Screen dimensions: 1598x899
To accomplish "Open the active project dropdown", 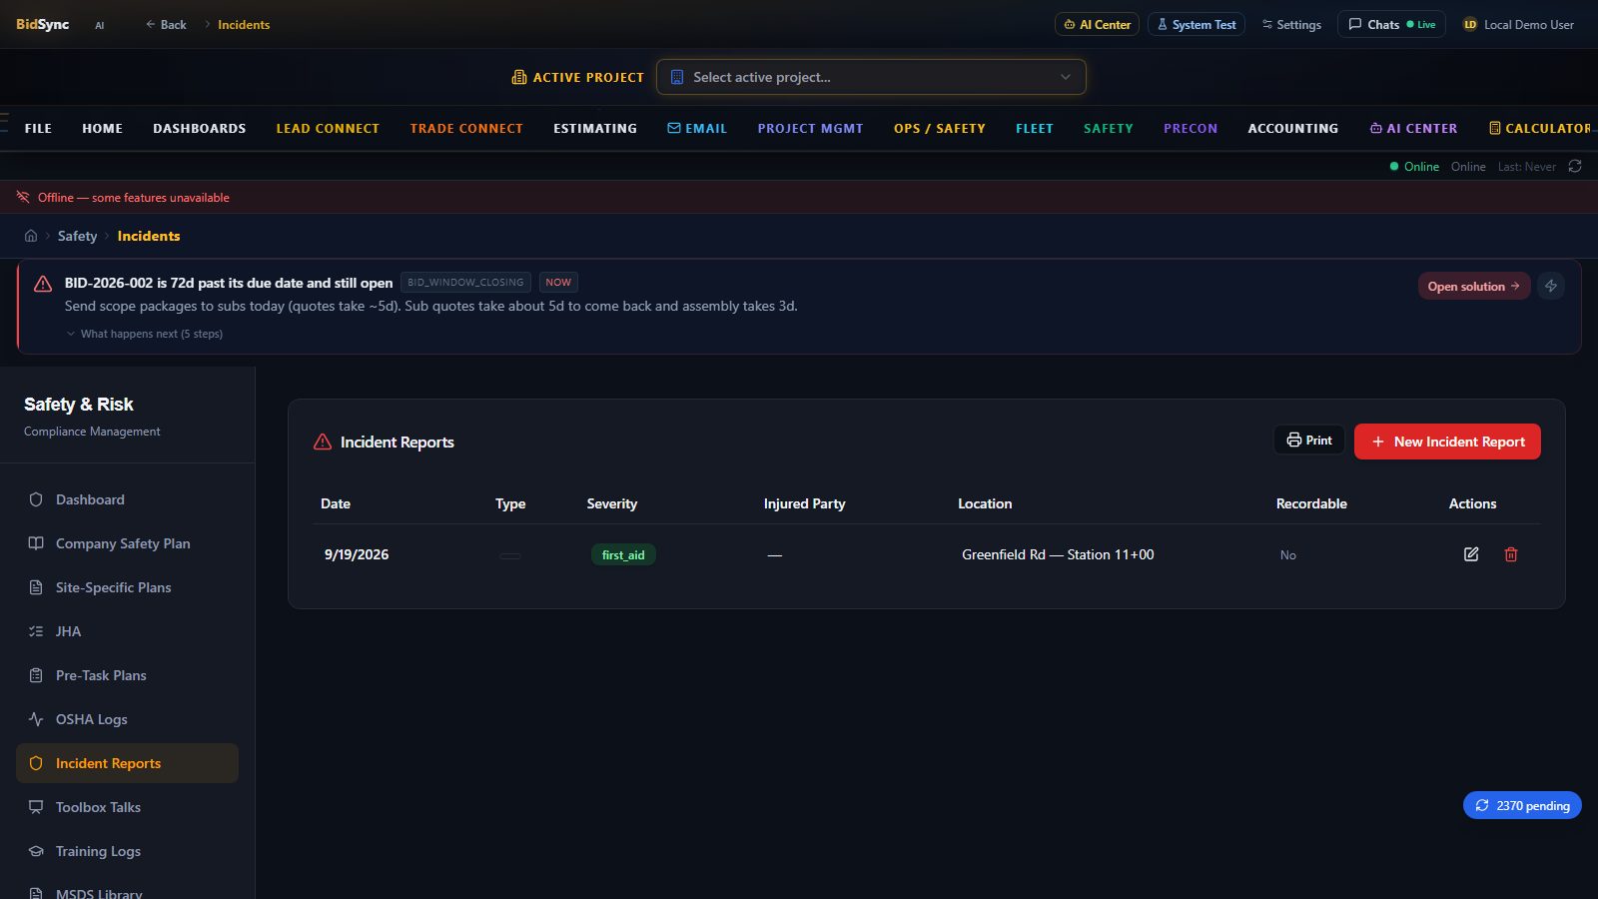I will [x=871, y=77].
